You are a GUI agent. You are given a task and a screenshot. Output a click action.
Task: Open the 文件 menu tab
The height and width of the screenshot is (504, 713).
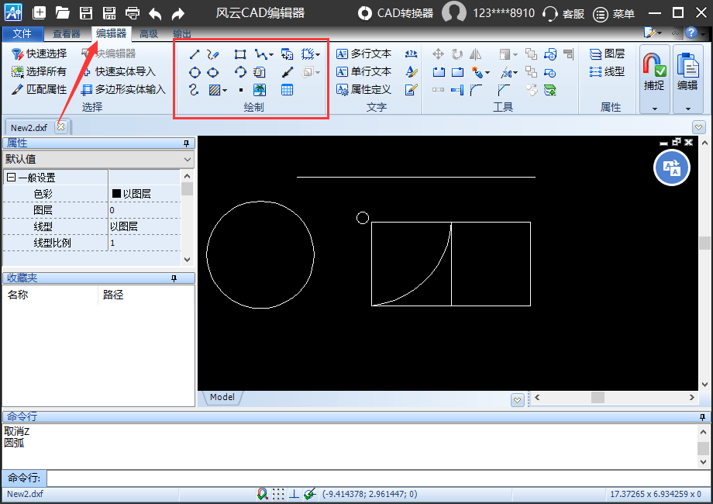tap(22, 33)
